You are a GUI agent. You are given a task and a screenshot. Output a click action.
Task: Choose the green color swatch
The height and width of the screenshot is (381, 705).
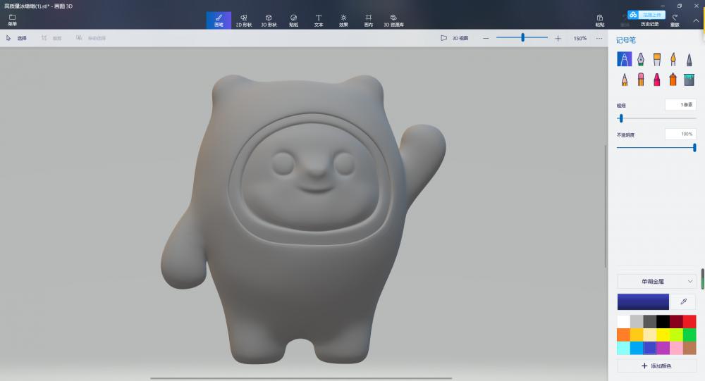click(689, 335)
